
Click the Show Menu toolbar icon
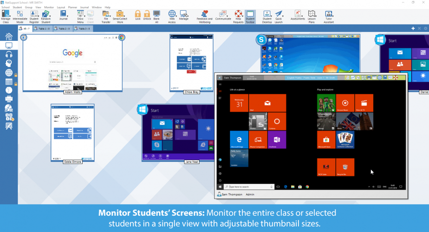(x=80, y=16)
